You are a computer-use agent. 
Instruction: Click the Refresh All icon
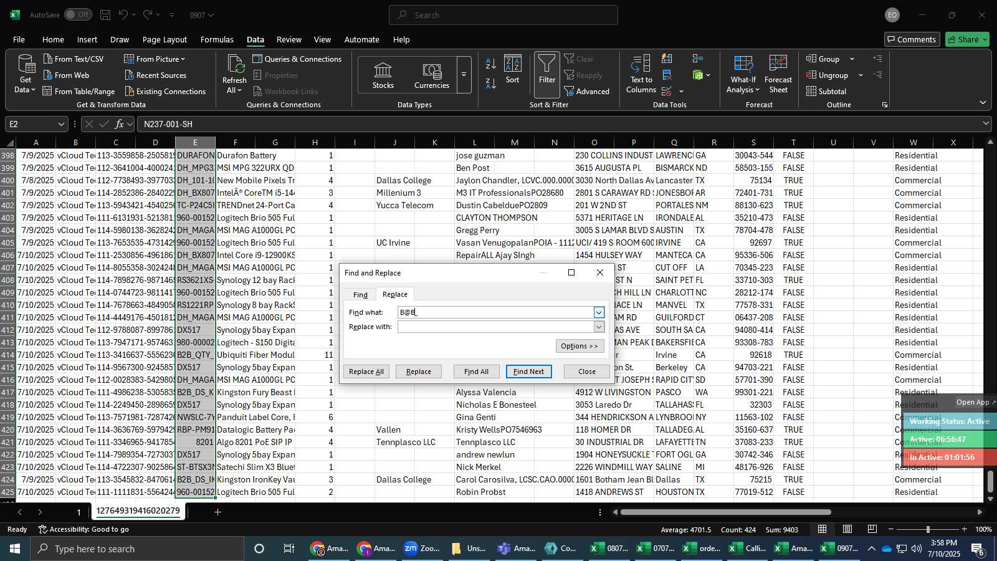point(234,74)
